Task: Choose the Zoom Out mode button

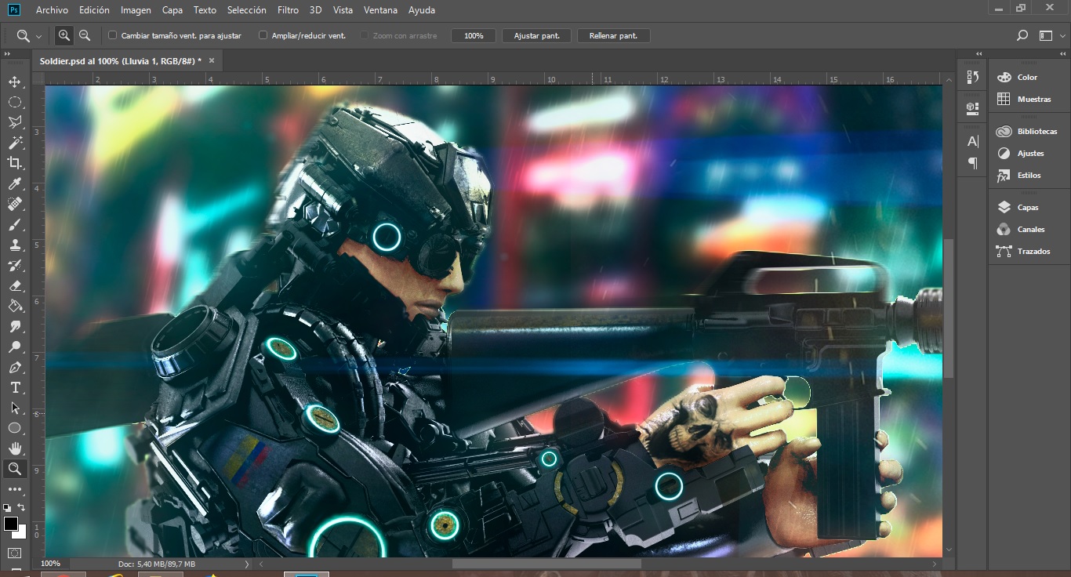Action: click(85, 35)
